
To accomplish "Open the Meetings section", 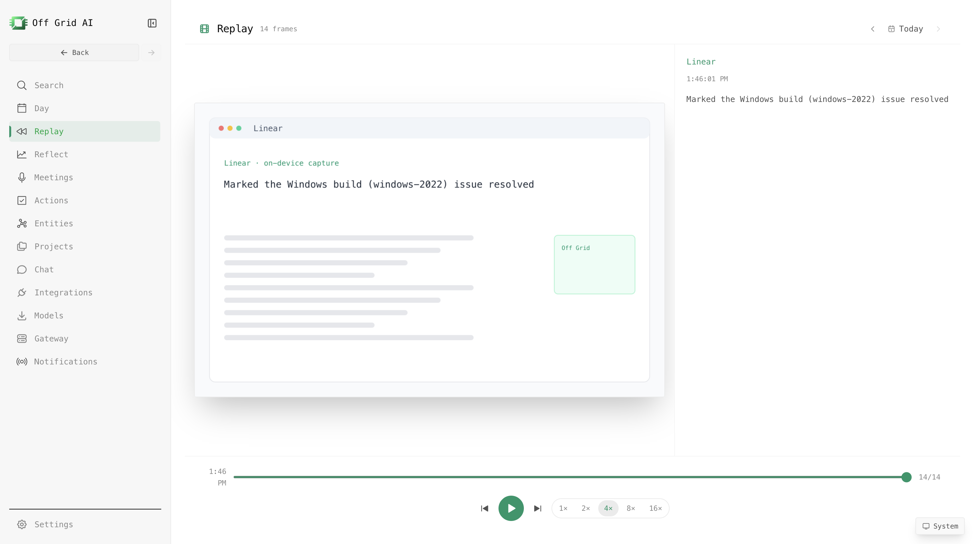I will [x=85, y=178].
